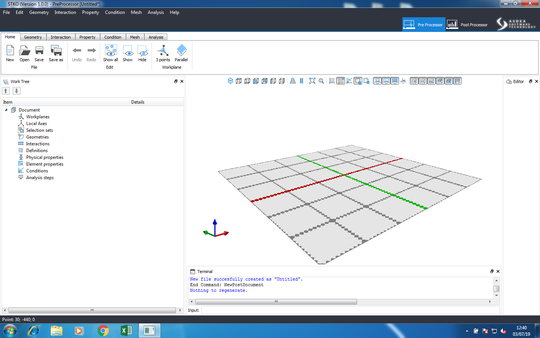Click the 30-degree angle snap icon
This screenshot has height=338, width=540.
point(349,81)
